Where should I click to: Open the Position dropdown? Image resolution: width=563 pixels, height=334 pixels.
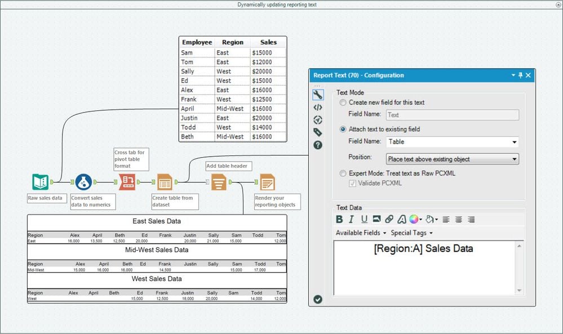453,159
